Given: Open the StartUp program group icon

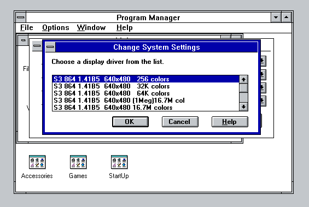Looking at the screenshot, I should tap(119, 162).
